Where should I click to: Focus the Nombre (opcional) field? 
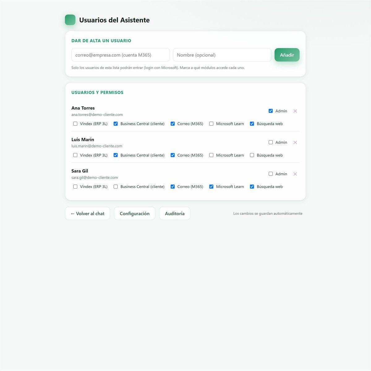pyautogui.click(x=222, y=55)
